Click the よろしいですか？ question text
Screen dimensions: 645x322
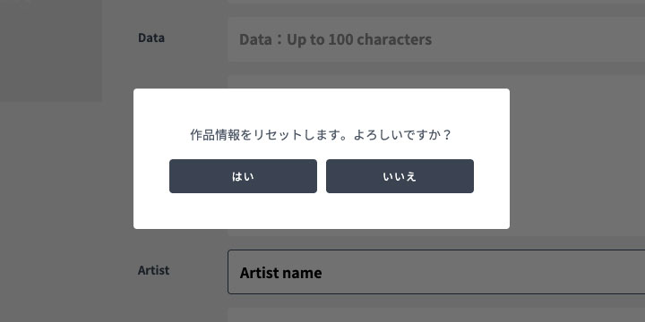click(x=402, y=135)
